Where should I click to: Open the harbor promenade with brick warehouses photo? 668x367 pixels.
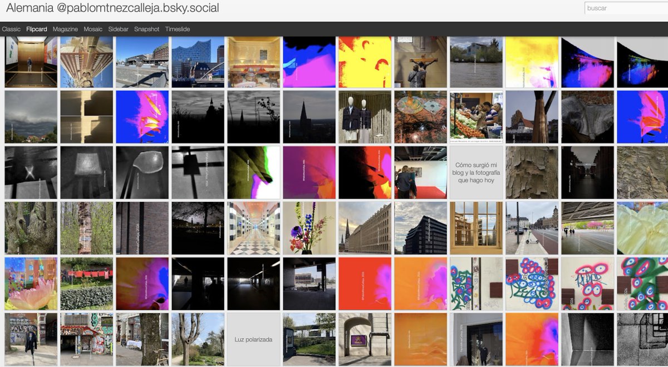[x=142, y=62]
